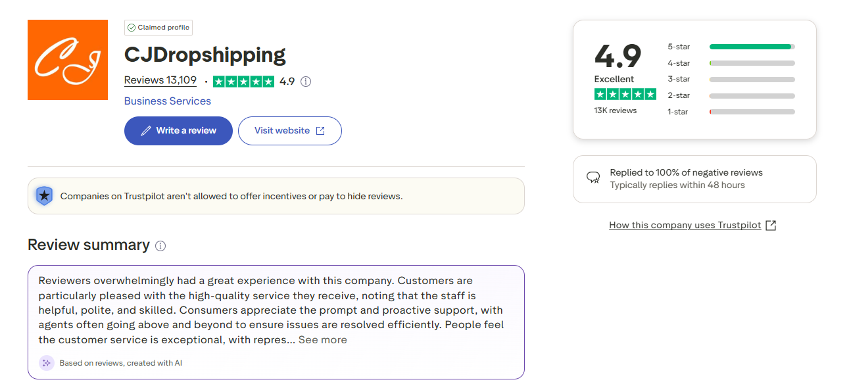
Task: Click the green star rating strip
Action: tap(243, 81)
